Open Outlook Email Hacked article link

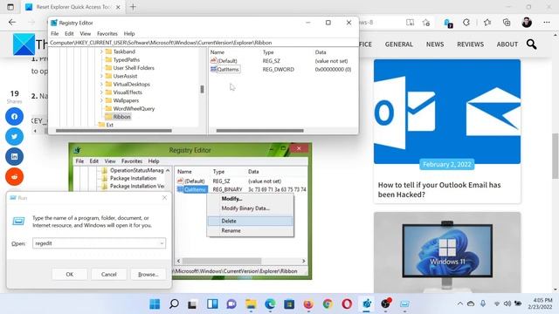(x=439, y=190)
